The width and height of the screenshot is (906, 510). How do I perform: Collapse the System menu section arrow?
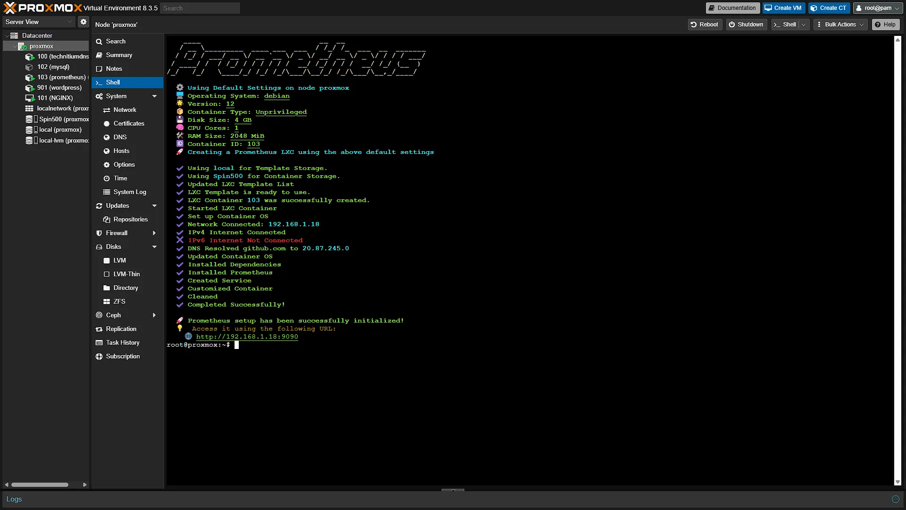154,96
